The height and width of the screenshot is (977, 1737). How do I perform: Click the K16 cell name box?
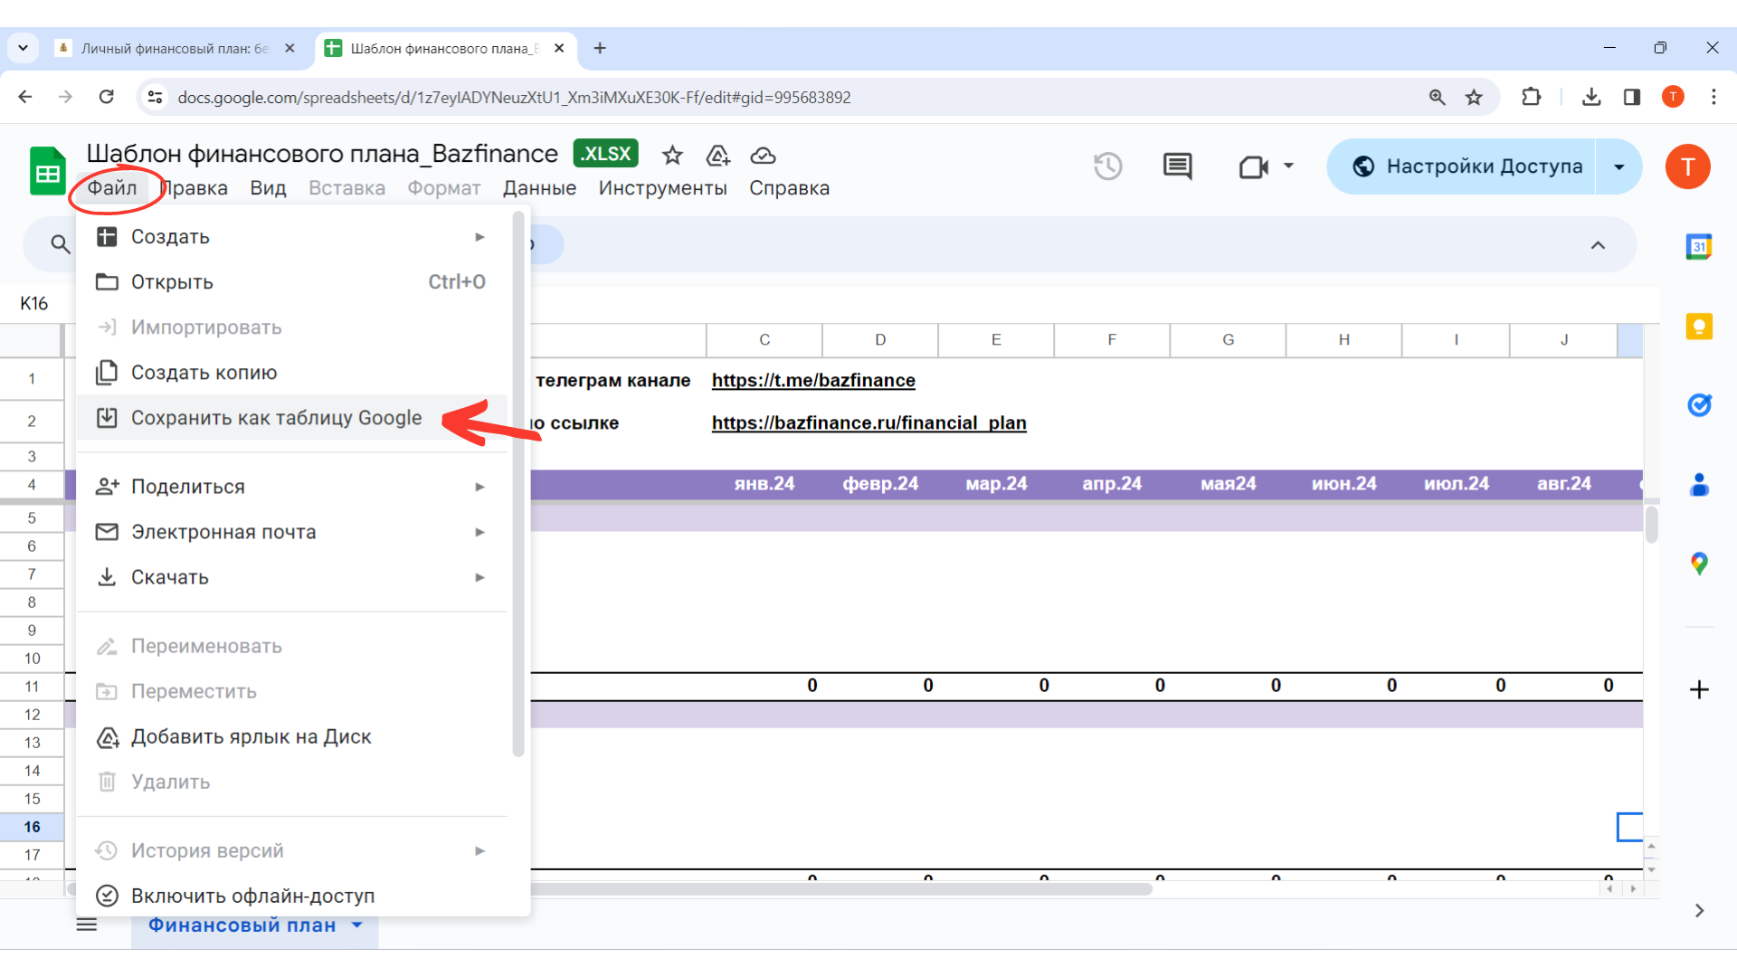tap(34, 303)
